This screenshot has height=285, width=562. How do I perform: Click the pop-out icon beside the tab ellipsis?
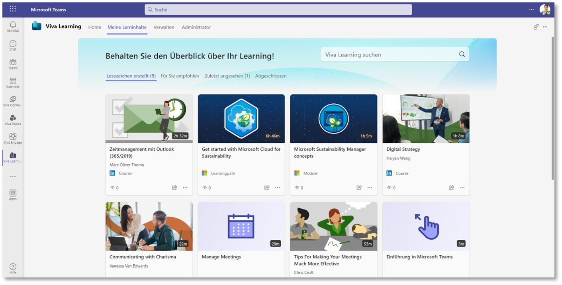536,27
